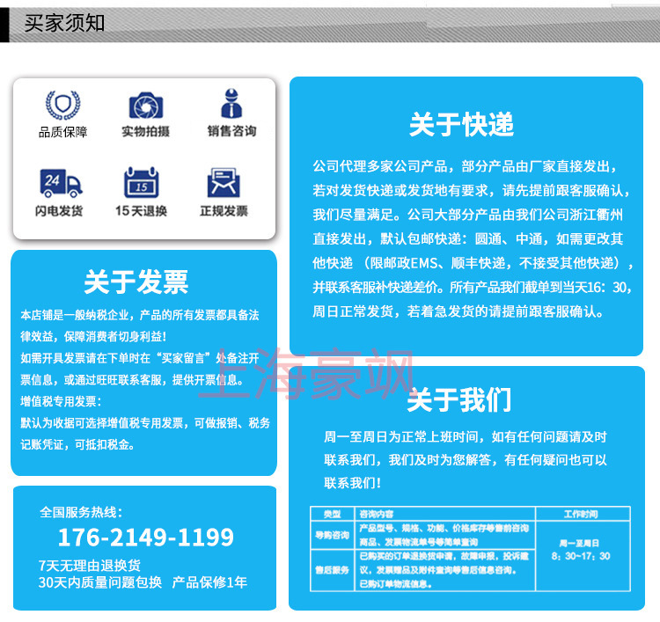Select the 售后服务 row label in table
The height and width of the screenshot is (622, 660).
(332, 569)
